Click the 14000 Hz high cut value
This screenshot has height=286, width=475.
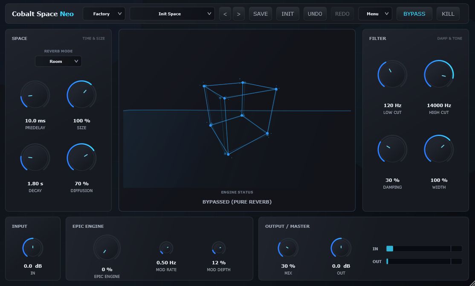[x=439, y=105]
